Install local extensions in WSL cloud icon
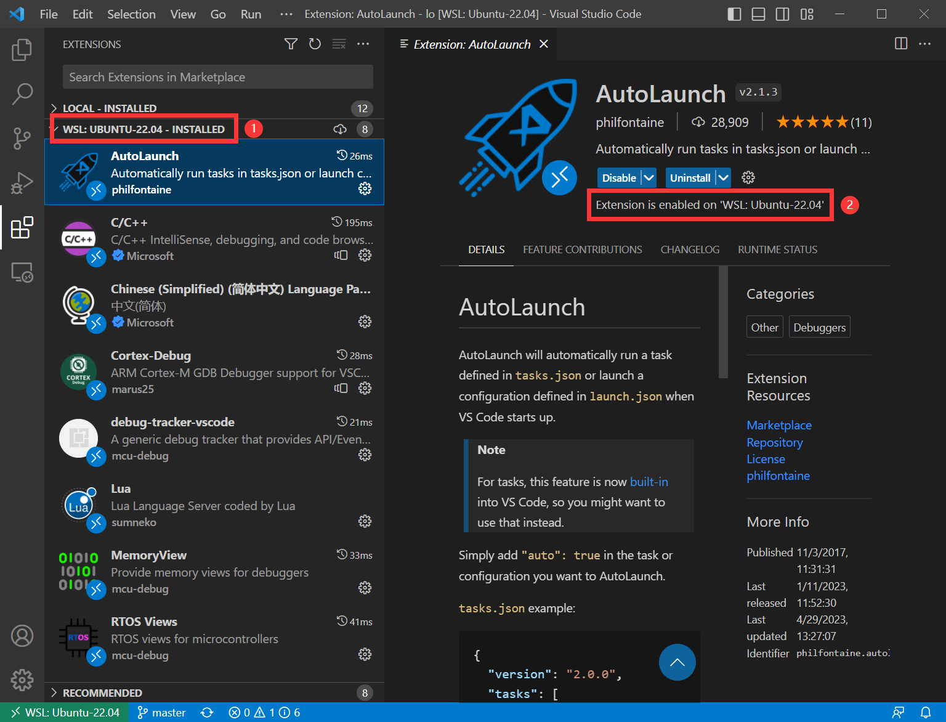Screen dimensions: 946x722 (340, 129)
